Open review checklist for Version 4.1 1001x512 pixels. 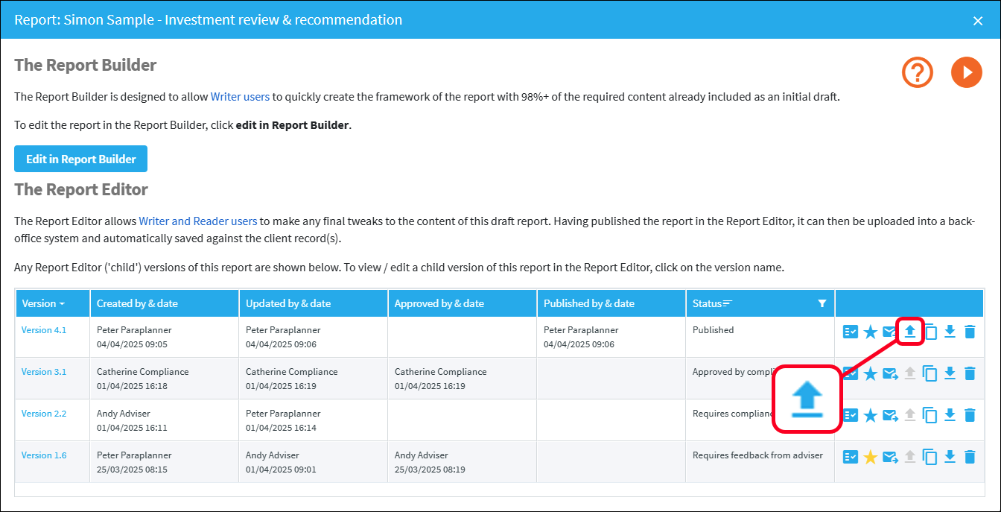851,332
